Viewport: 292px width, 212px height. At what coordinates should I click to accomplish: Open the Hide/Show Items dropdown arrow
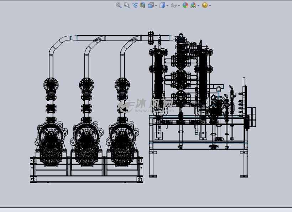click(x=179, y=6)
